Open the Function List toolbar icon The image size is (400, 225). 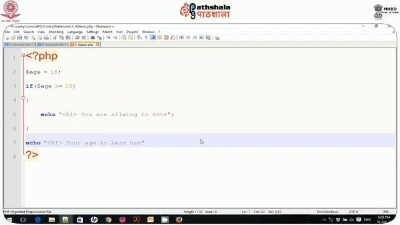172,37
